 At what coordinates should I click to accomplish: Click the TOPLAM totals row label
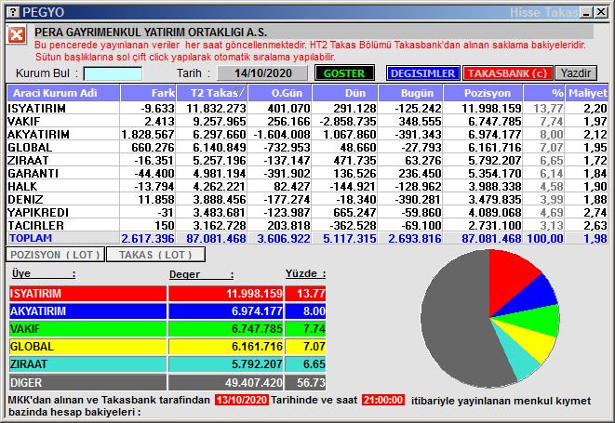pos(31,238)
